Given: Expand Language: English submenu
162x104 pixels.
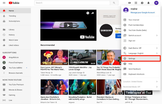Looking at the screenshot, I should click(x=141, y=53).
